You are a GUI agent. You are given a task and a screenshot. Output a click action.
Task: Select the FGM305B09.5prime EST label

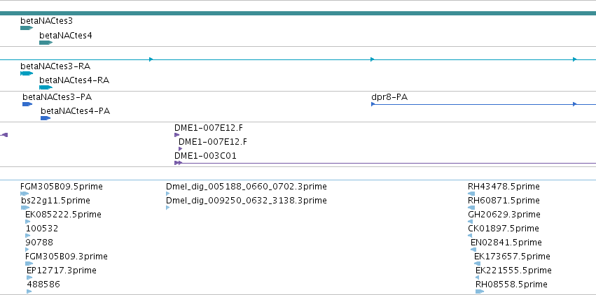coord(62,187)
